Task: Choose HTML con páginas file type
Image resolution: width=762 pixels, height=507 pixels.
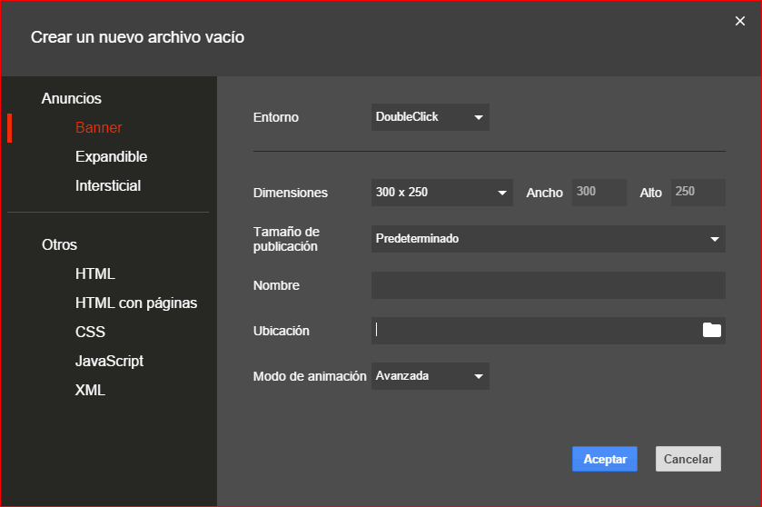Action: click(x=136, y=303)
